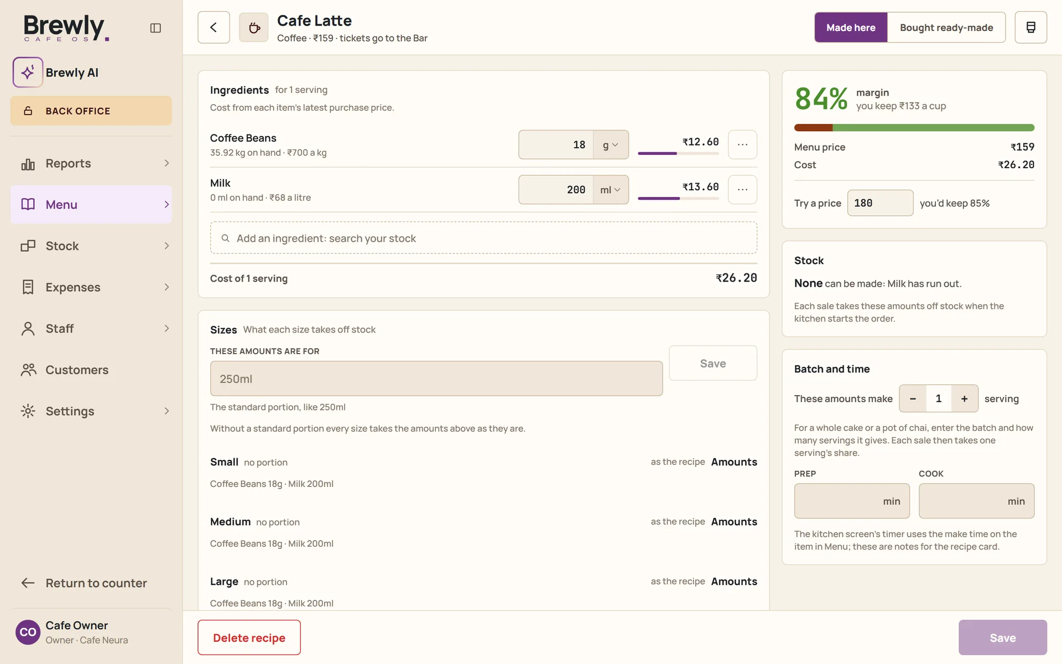Decrease servings with the minus stepper
1062x664 pixels.
tap(913, 398)
